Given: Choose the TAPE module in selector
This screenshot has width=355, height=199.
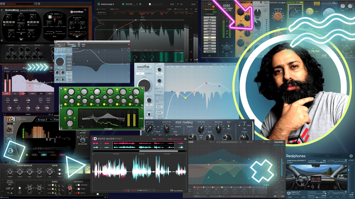Looking at the screenshot, I should pos(210,40).
